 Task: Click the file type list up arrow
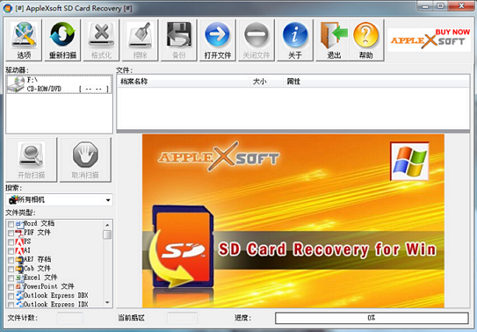point(107,225)
